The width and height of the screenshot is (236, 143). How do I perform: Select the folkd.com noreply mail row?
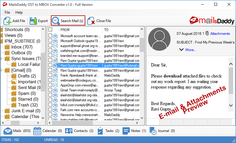pyautogui.click(x=94, y=105)
